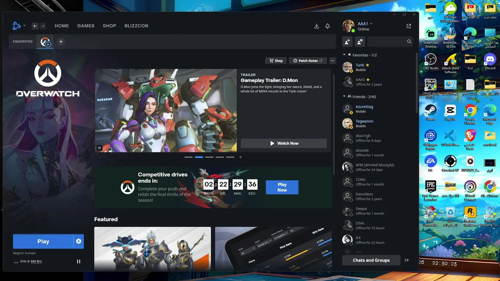This screenshot has width=500, height=281.
Task: Select the Streamlabs Desktop desktop icon
Action: (430, 38)
